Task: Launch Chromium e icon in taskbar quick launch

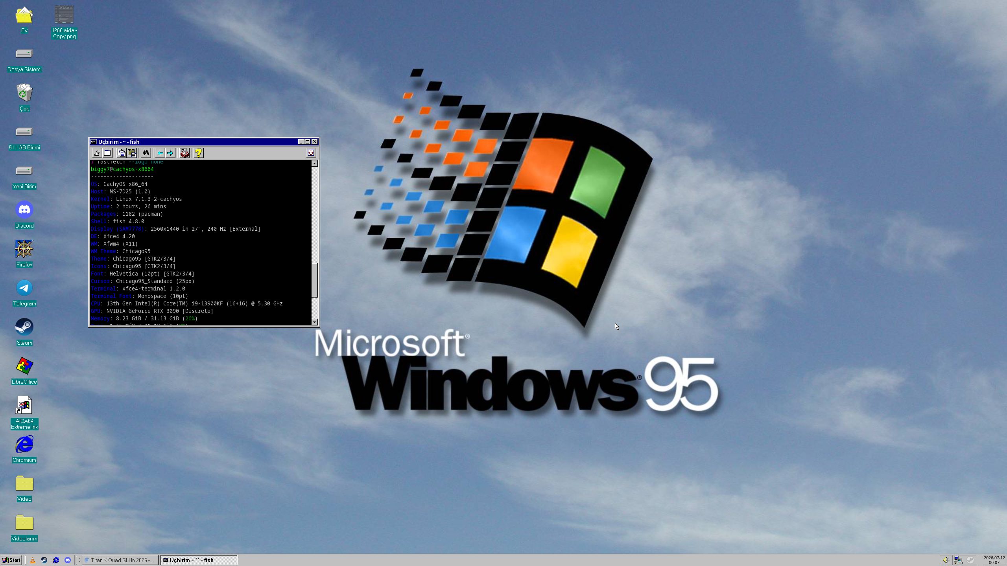Action: [x=56, y=560]
